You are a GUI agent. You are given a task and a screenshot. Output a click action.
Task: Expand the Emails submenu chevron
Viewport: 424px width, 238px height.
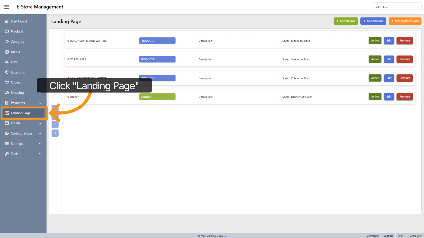coord(40,123)
